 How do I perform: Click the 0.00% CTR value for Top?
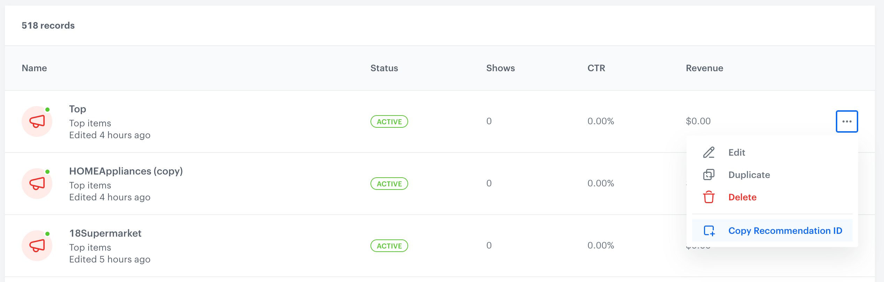click(x=600, y=121)
